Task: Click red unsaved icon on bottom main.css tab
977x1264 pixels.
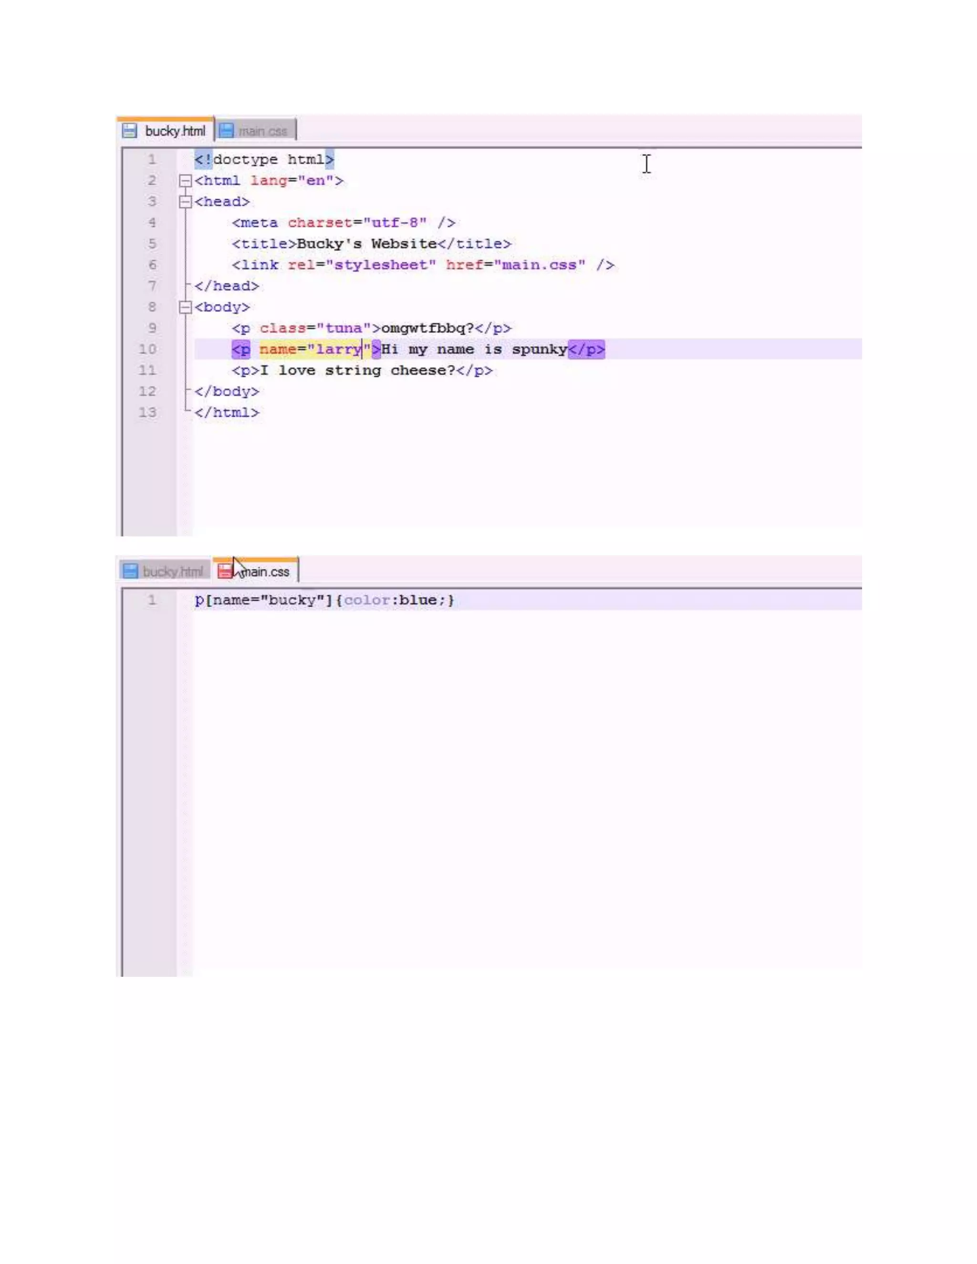Action: [225, 571]
